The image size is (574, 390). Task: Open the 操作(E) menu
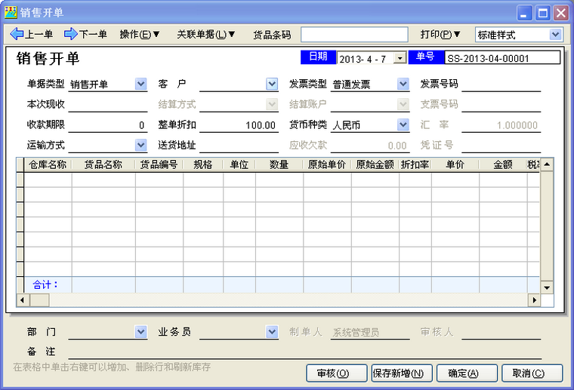coord(140,35)
